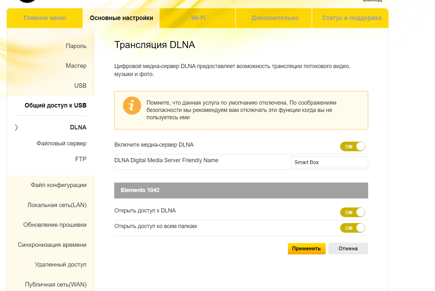This screenshot has height=291, width=435.
Task: Switch to the Wi-Fi tab
Action: (198, 18)
